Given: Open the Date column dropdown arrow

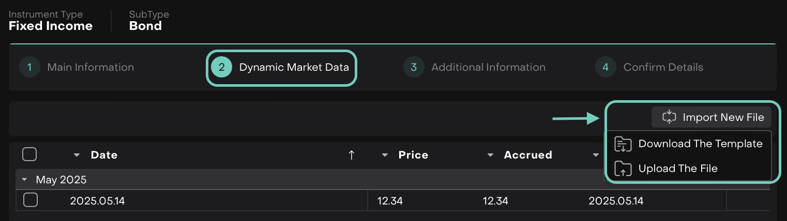Looking at the screenshot, I should coord(77,155).
